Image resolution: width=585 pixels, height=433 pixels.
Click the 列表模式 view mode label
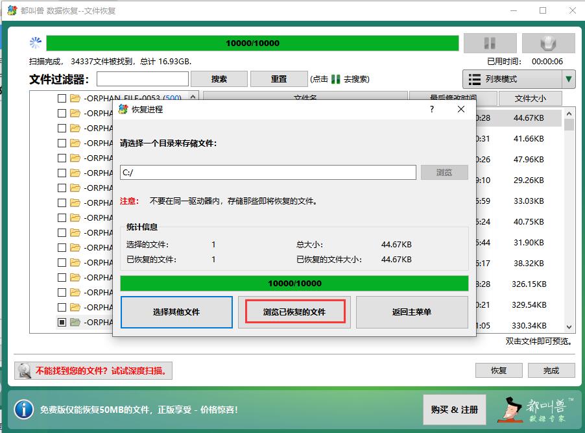coord(501,79)
